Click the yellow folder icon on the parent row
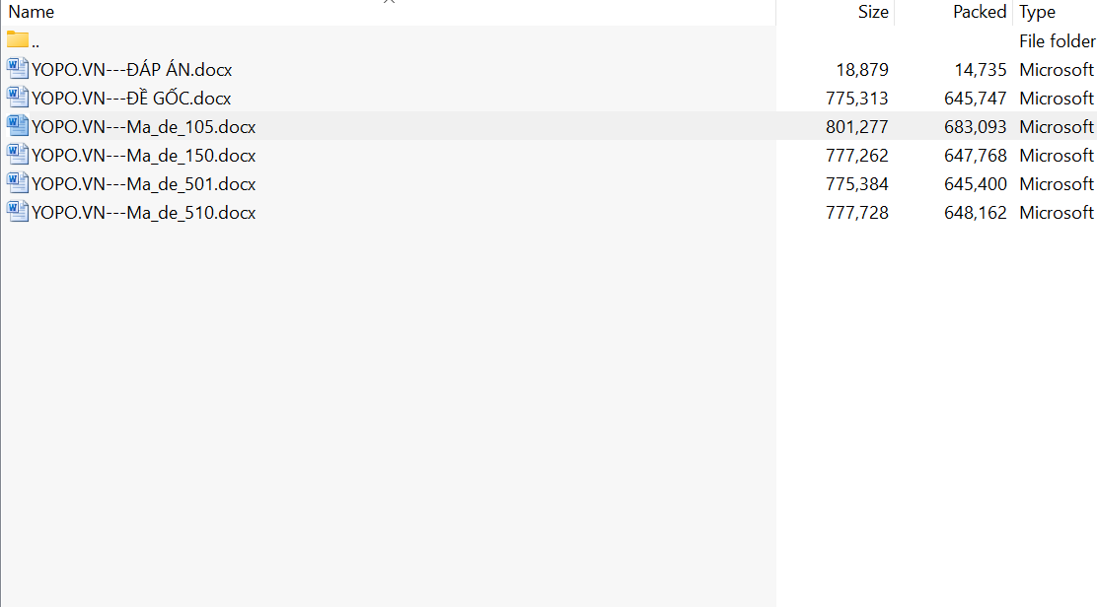Screen dimensions: 1097x607 (x=18, y=40)
